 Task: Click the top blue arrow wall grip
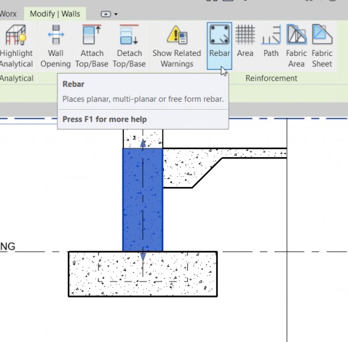(x=143, y=143)
